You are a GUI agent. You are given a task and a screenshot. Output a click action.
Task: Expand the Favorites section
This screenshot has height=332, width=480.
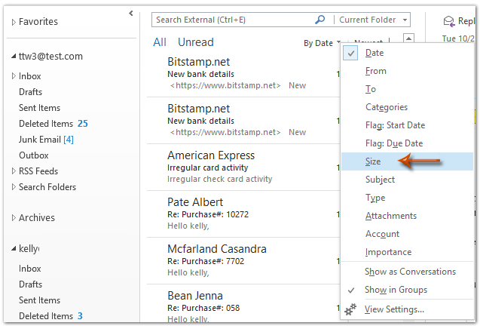pos(13,23)
